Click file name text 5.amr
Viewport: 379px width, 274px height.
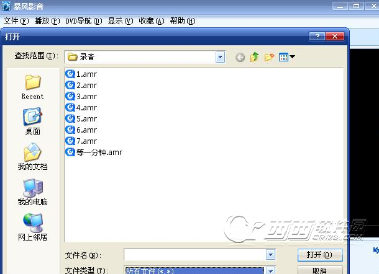86,119
